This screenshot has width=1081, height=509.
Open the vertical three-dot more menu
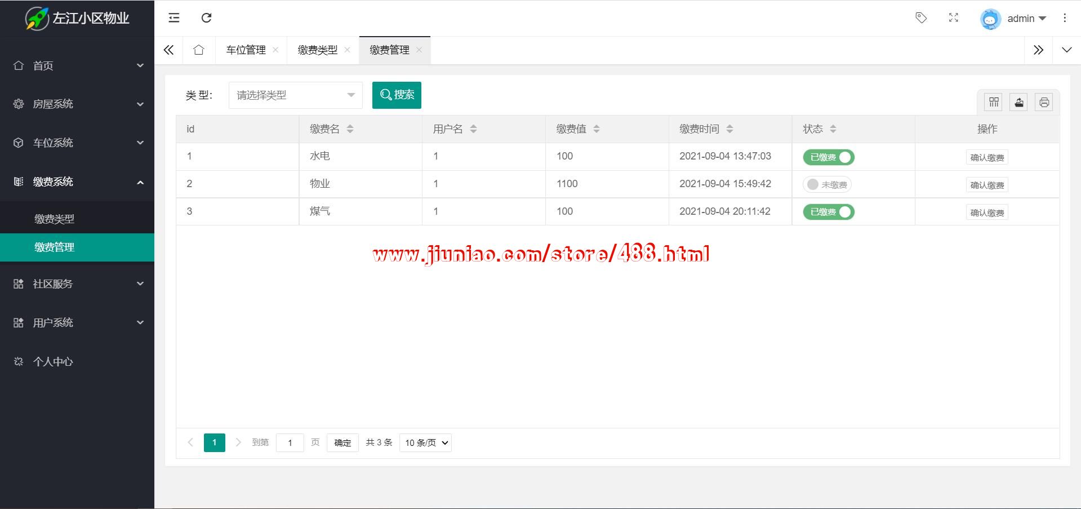(x=1065, y=18)
